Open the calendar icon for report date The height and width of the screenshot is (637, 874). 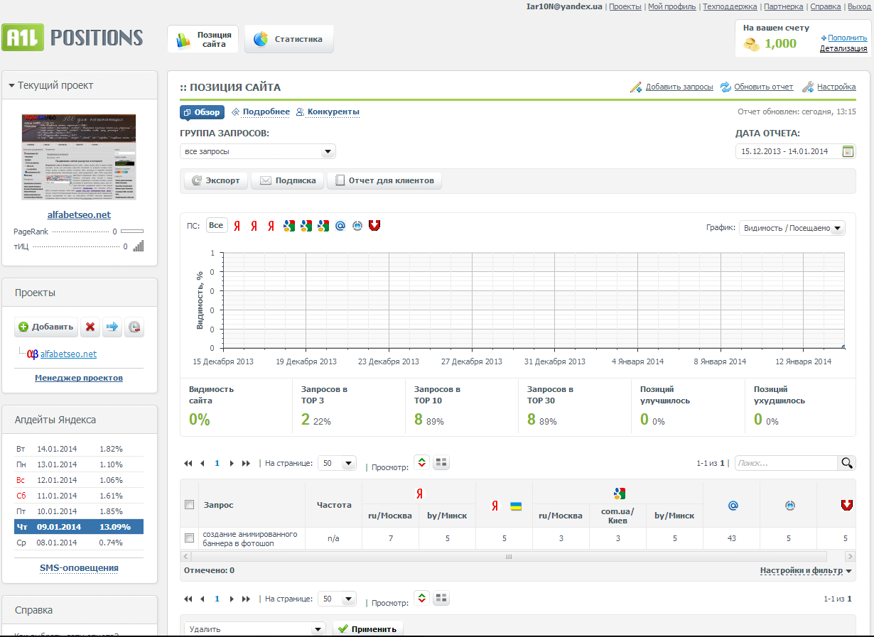(x=848, y=151)
